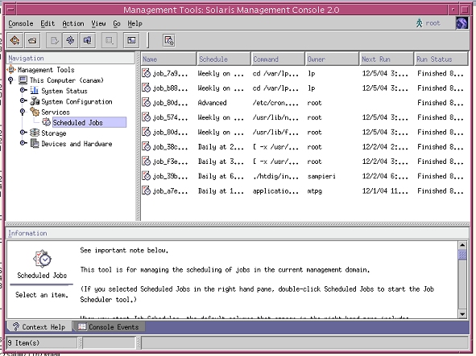Switch to the Console Events tab
Viewport: 476px width, 356px height.
coord(109,327)
